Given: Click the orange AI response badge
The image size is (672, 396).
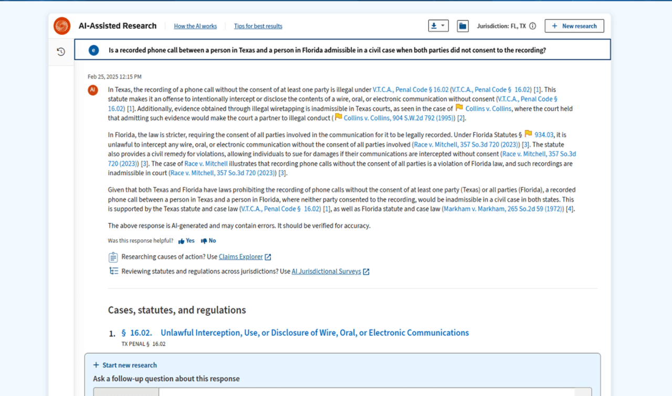Looking at the screenshot, I should pyautogui.click(x=93, y=90).
